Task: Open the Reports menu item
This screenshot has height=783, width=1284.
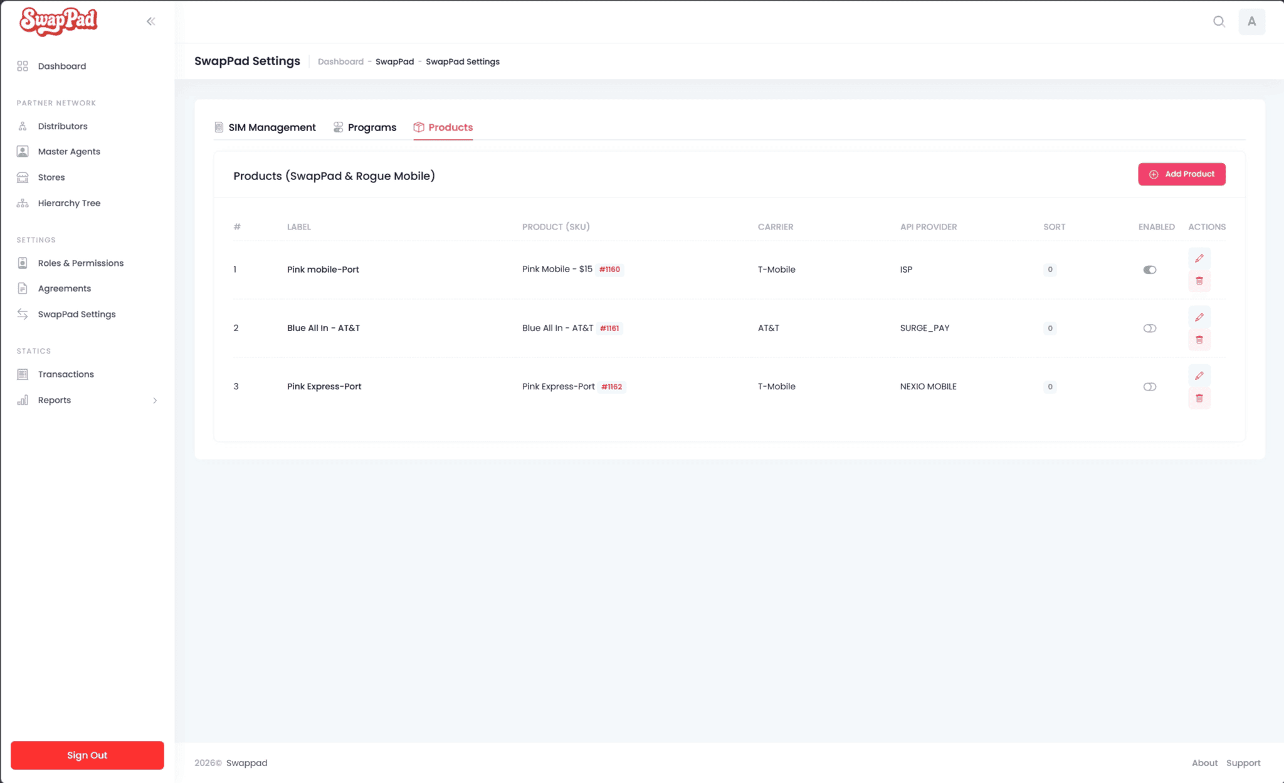Action: [x=55, y=400]
